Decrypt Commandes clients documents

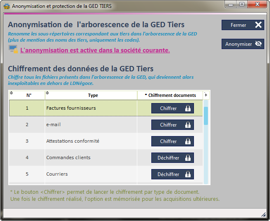[x=172, y=158]
